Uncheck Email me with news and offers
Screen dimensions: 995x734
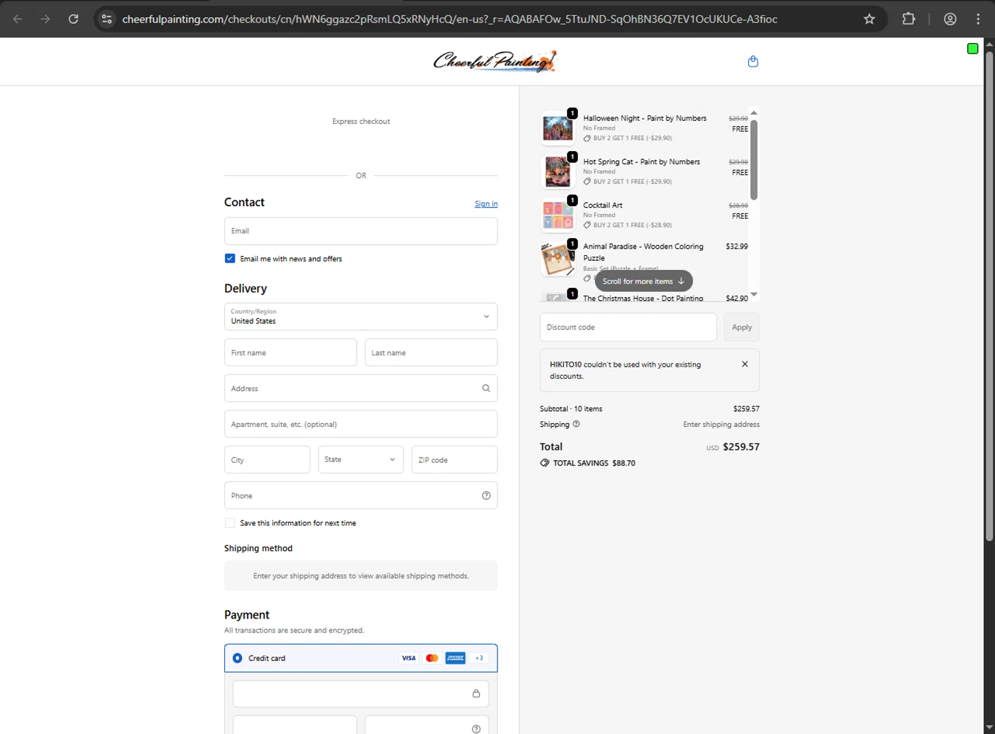[230, 259]
